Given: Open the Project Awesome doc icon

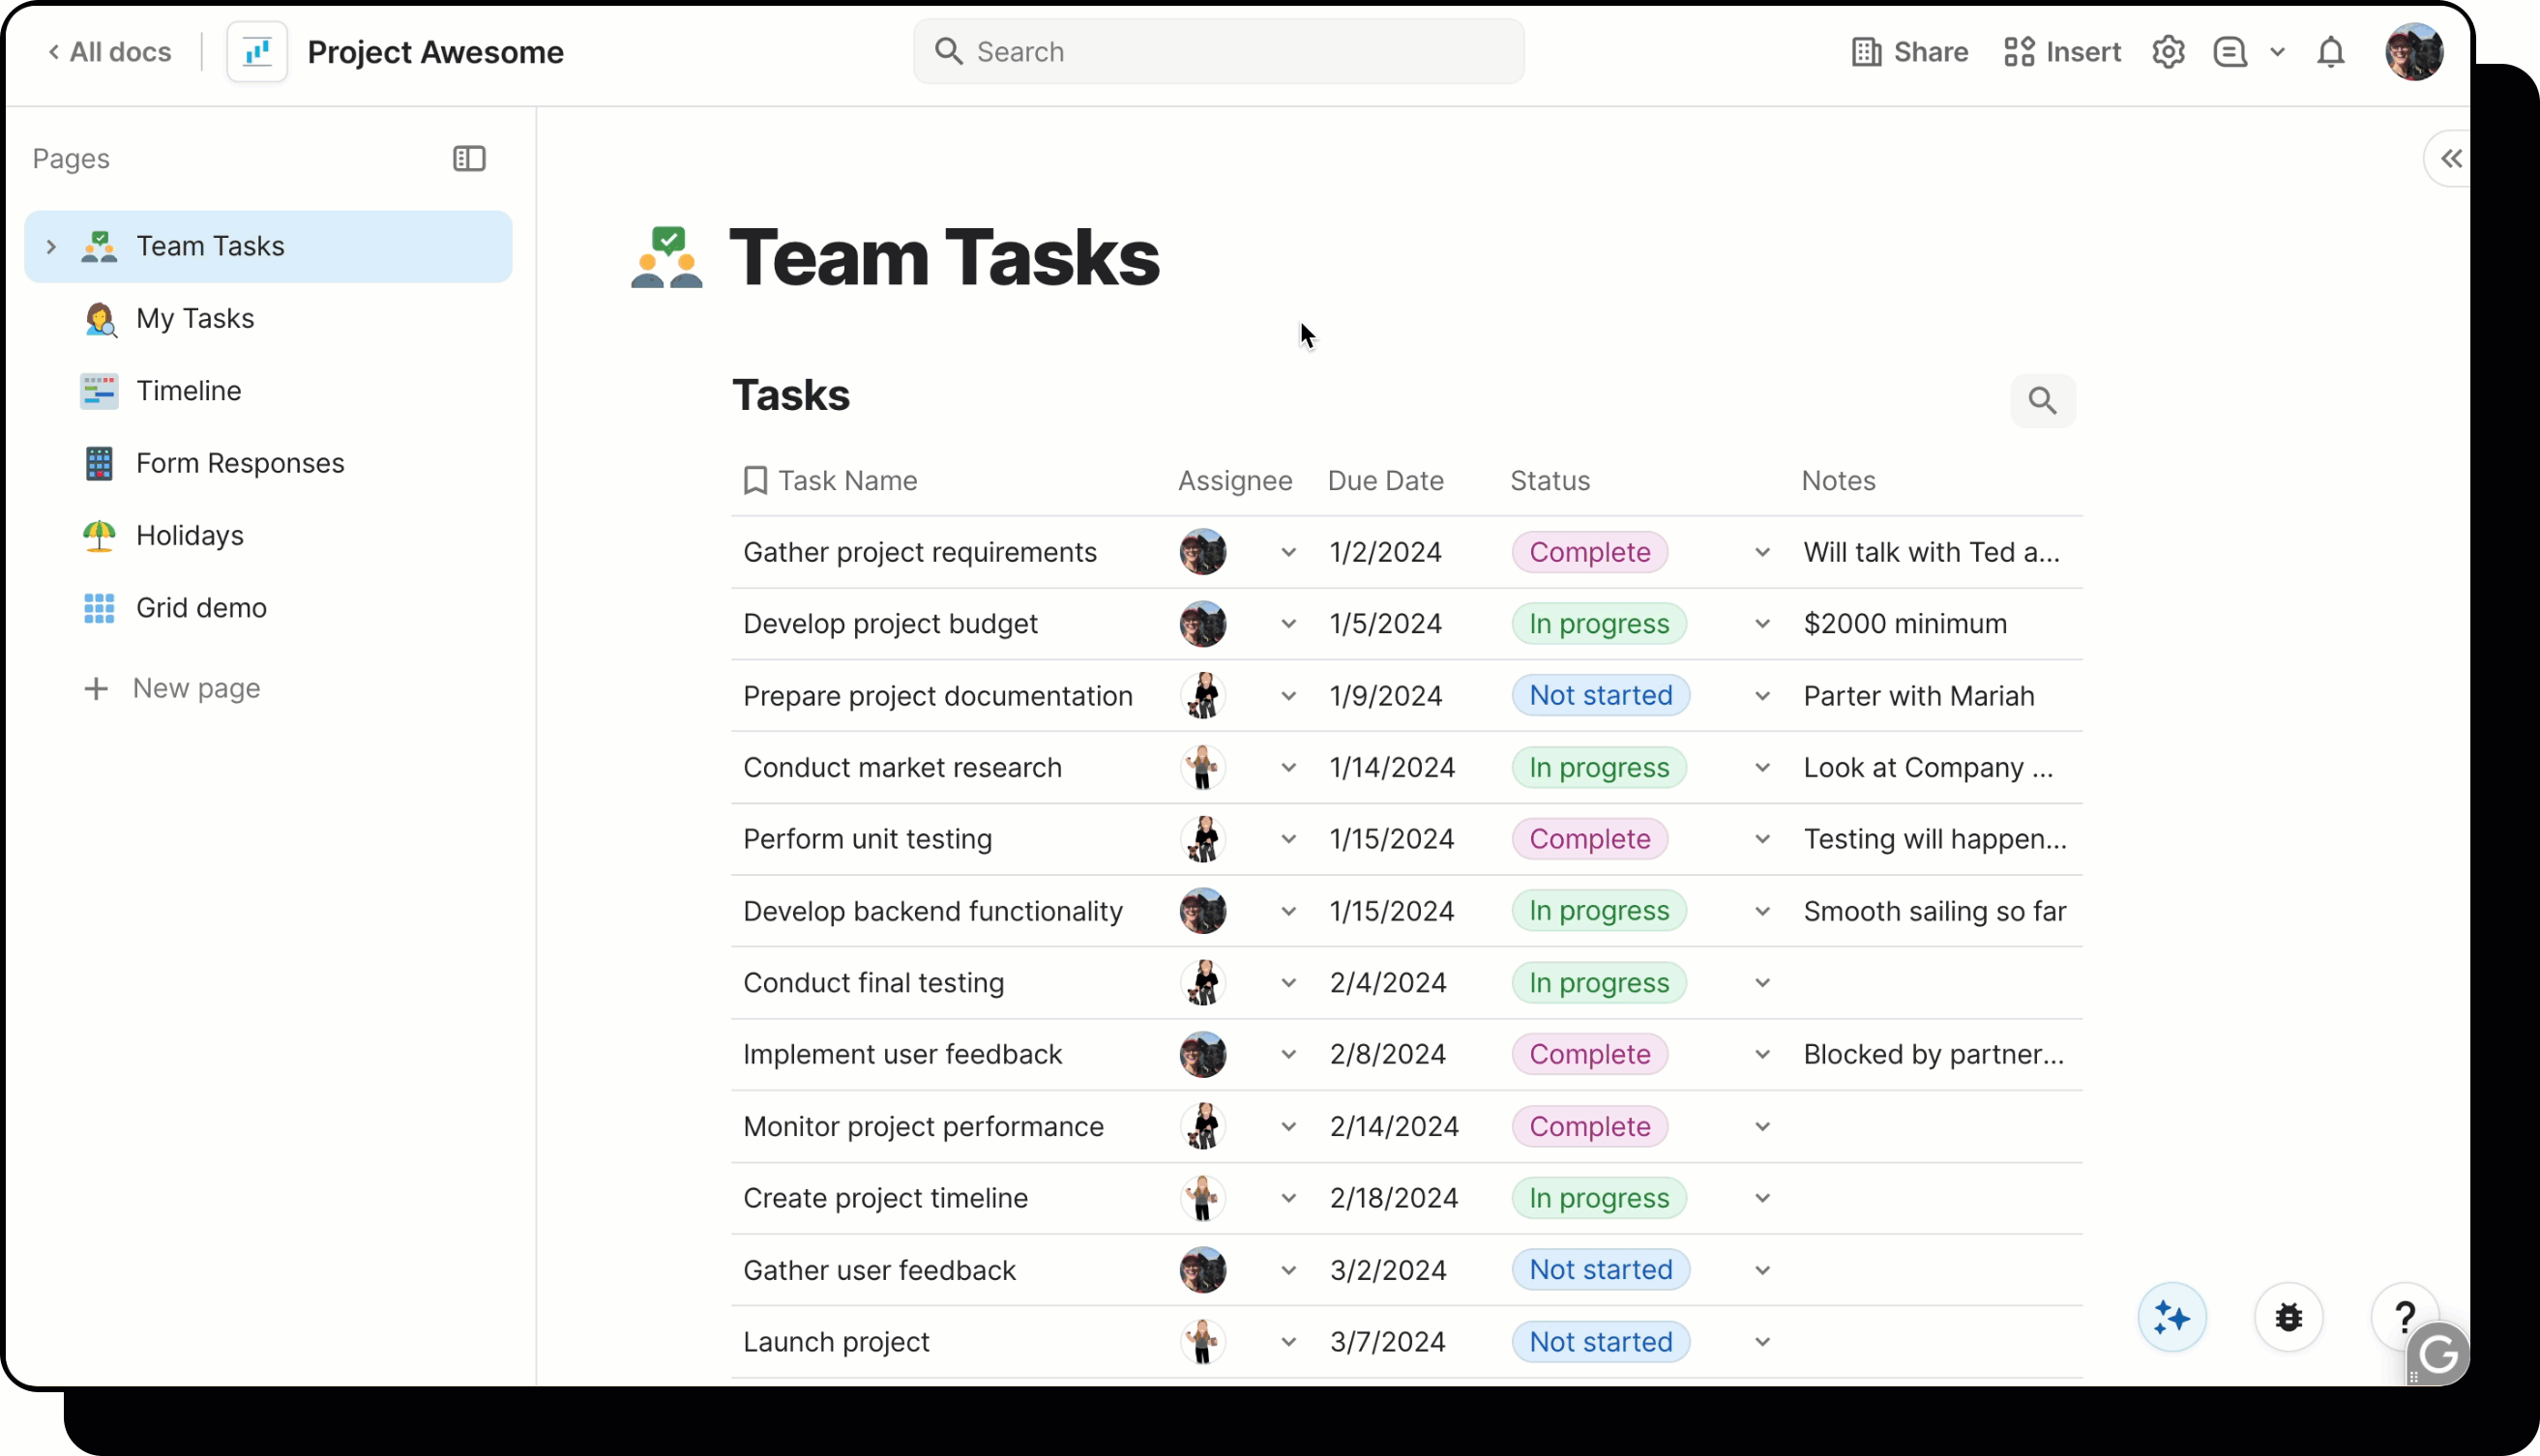Looking at the screenshot, I should [257, 52].
